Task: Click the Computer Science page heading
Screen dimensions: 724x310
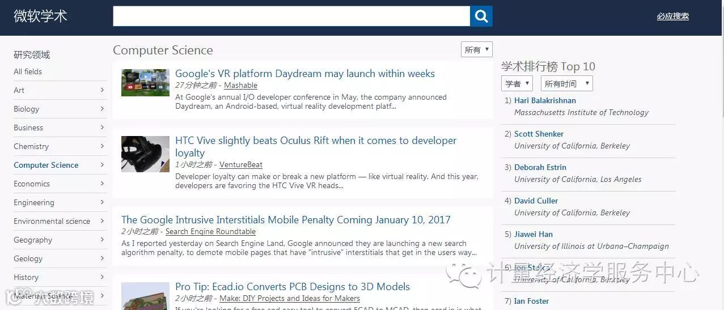Action: pos(163,50)
